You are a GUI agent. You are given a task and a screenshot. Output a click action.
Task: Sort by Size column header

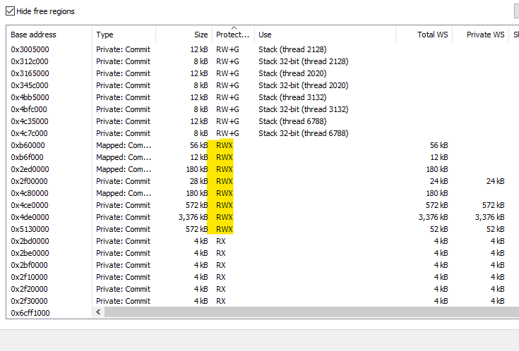[x=184, y=35]
